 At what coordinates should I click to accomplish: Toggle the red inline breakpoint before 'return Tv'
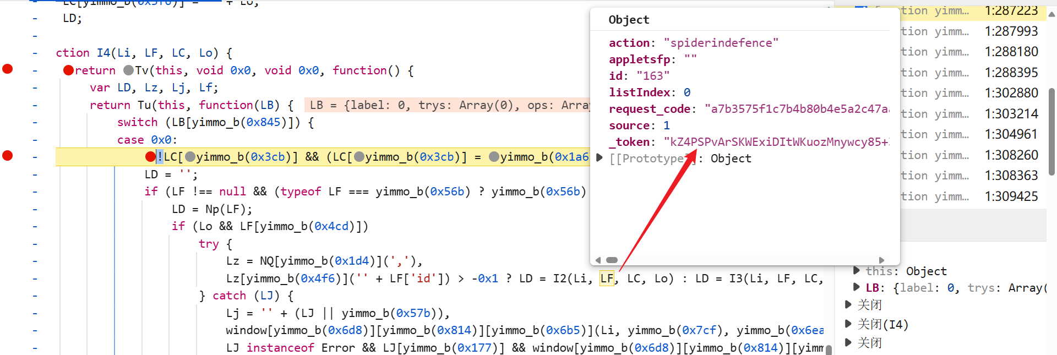68,70
